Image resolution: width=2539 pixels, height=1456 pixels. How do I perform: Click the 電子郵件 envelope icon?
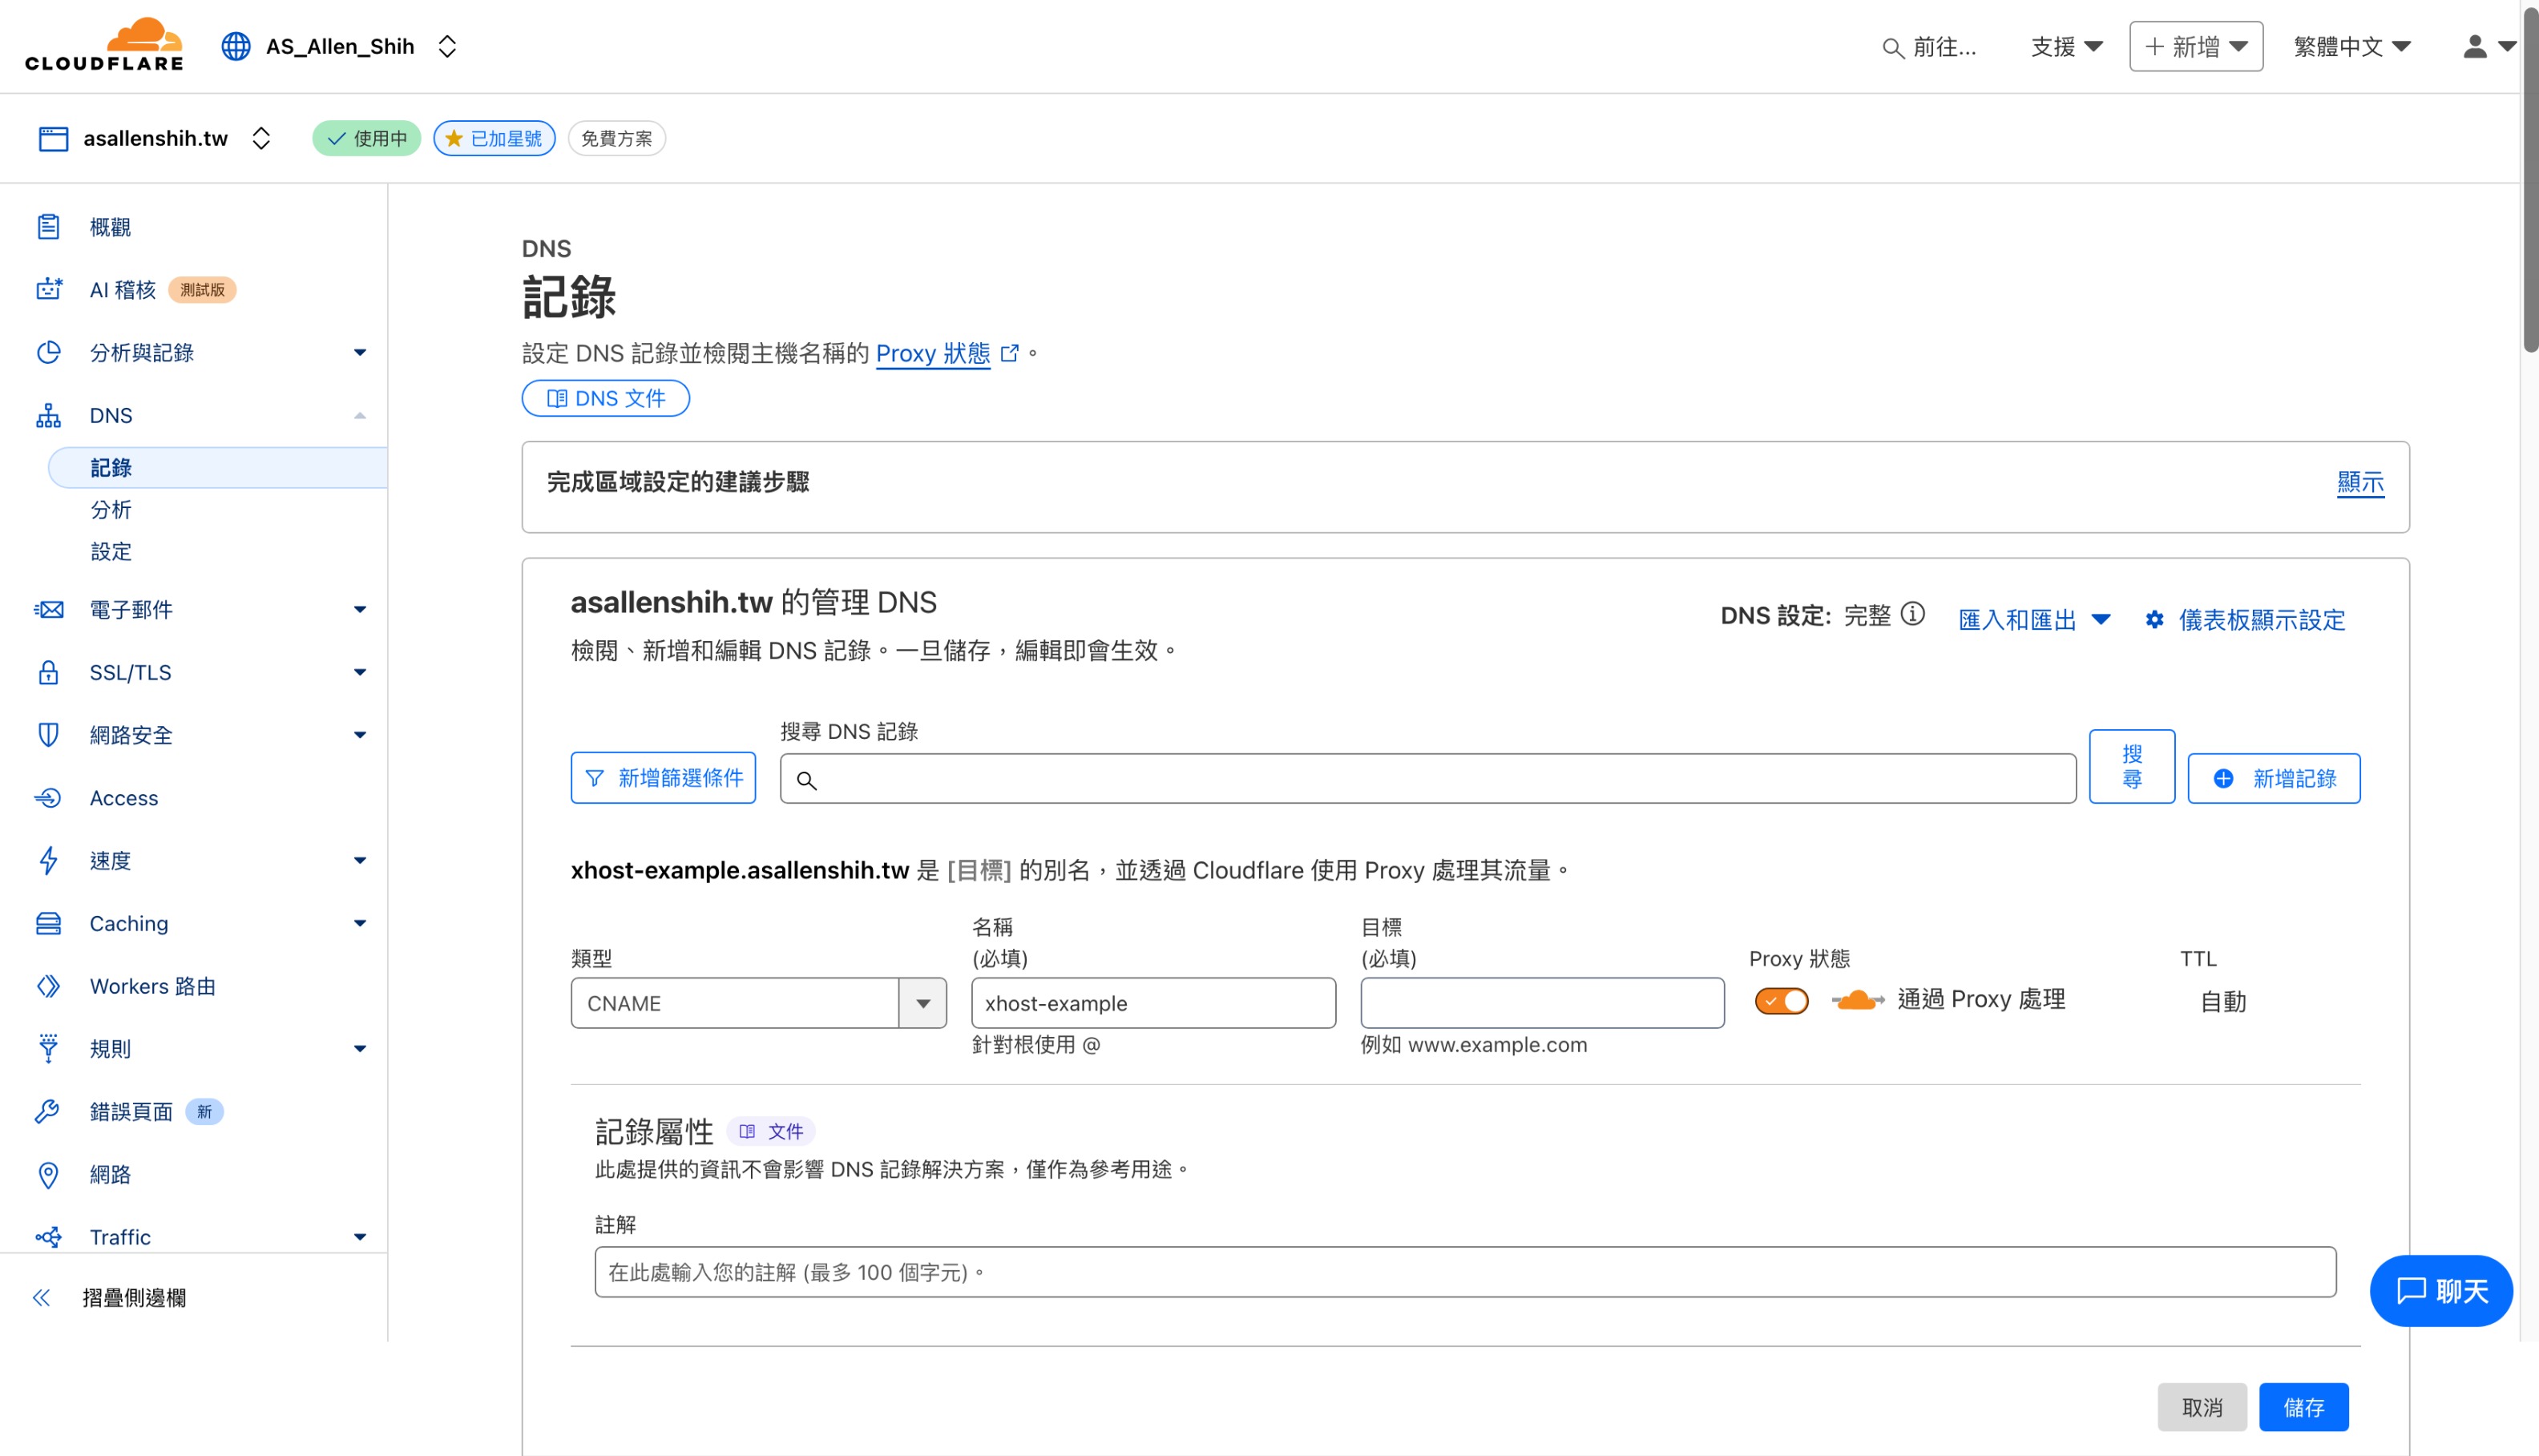[x=48, y=610]
